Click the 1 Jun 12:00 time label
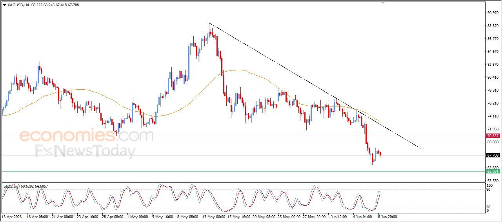The image size is (502, 222). [338, 217]
